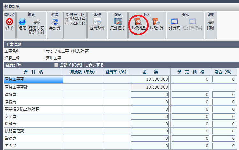Select シミュレーション calculation mode
Viewport: 239px width, 150px height.
tap(67, 23)
